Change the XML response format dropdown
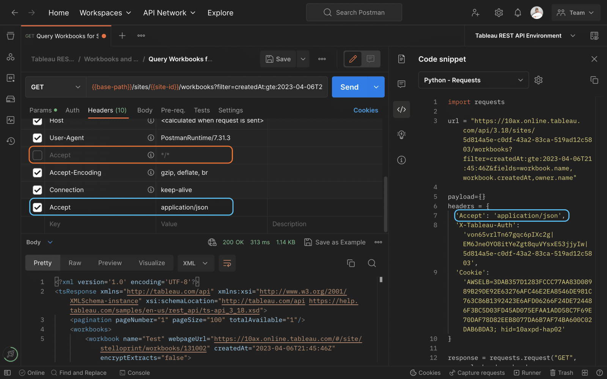The height and width of the screenshot is (379, 607). click(196, 263)
